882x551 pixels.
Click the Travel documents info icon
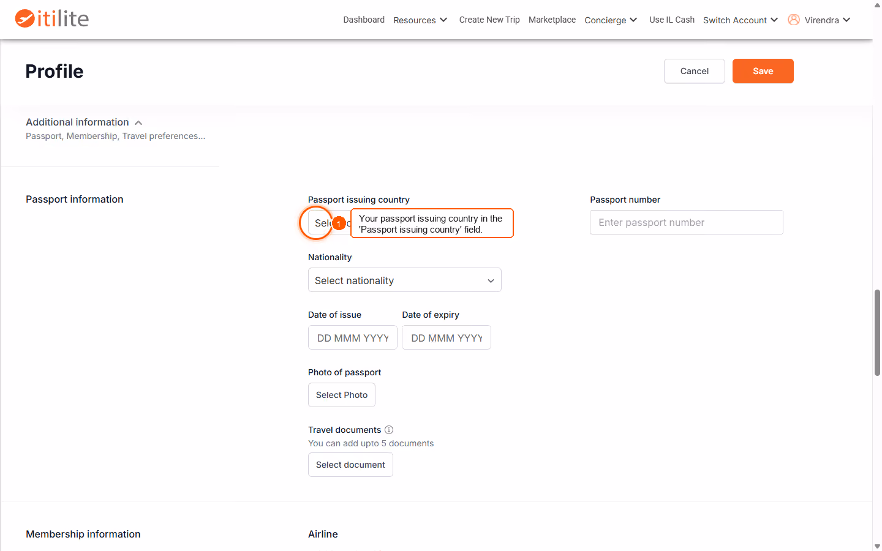tap(389, 430)
